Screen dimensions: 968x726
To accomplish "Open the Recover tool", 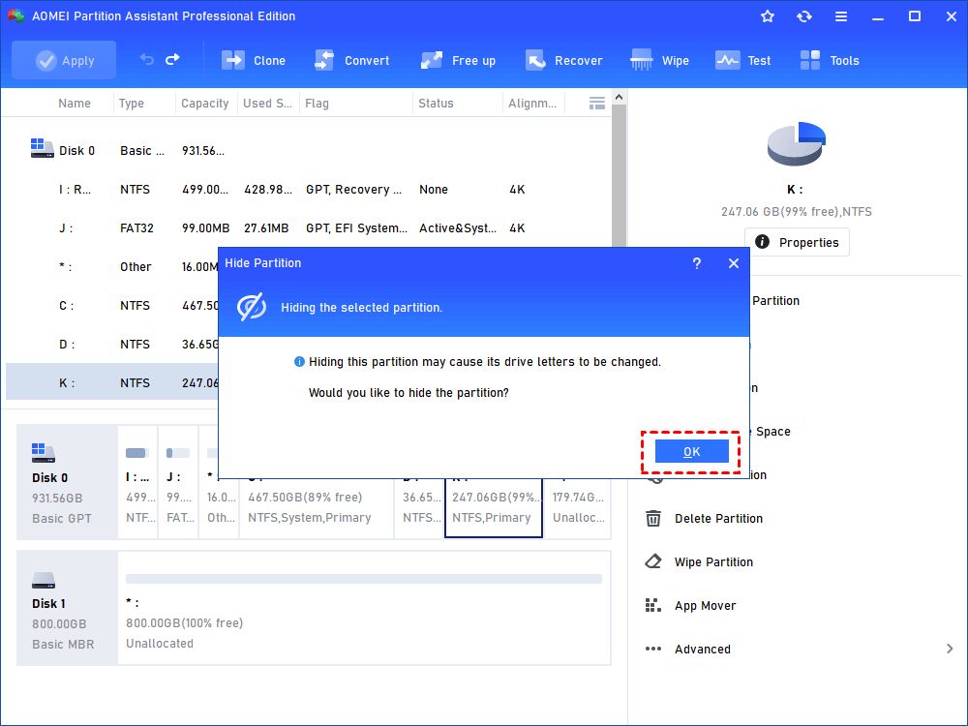I will pos(563,60).
